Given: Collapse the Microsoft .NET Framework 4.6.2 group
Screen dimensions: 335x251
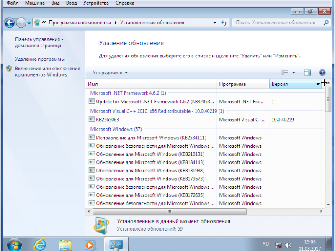Looking at the screenshot, I should 128,93.
